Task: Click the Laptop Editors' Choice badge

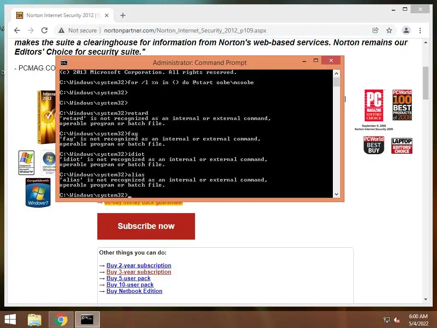Action: [402, 146]
